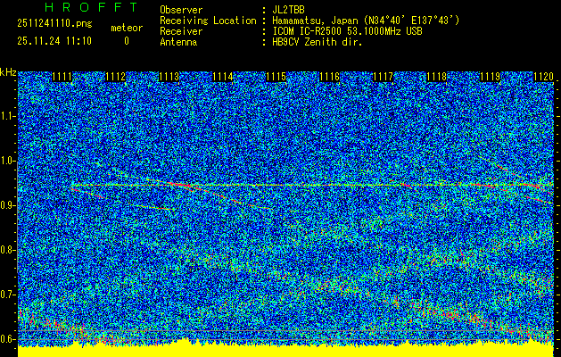The image size is (561, 357).
Task: Select the 1113 time tick label
Action: pos(169,78)
